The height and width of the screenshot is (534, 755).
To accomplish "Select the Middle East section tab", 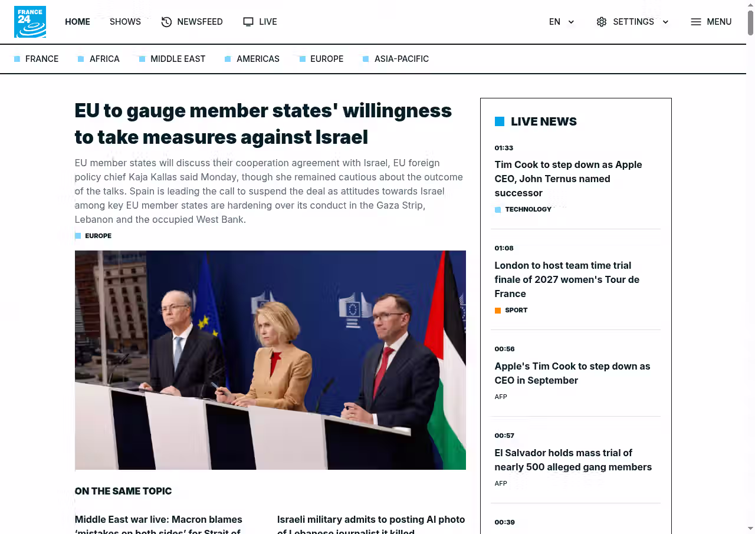I will click(178, 59).
